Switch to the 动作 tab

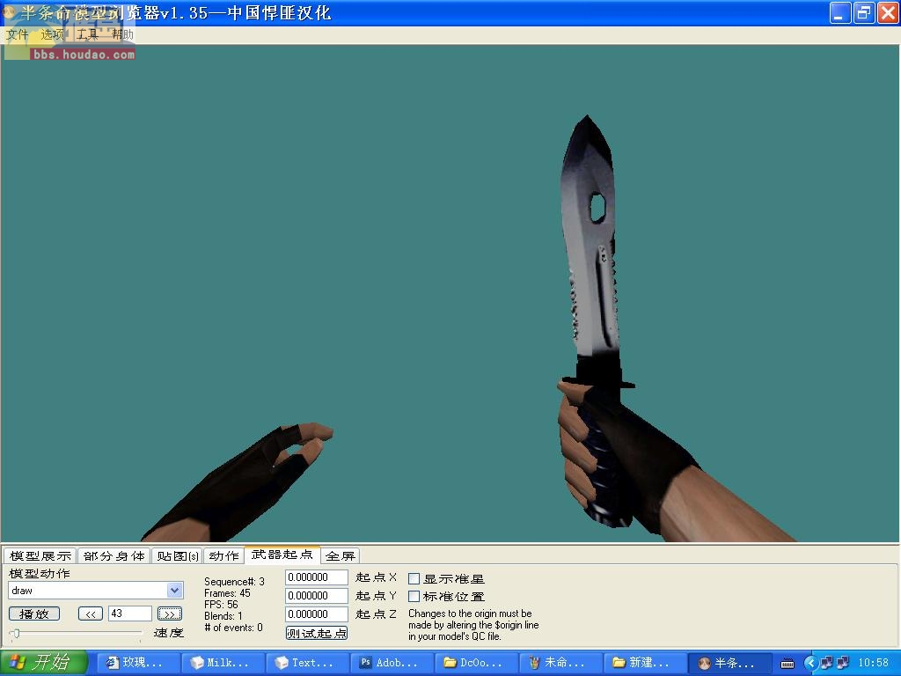223,556
